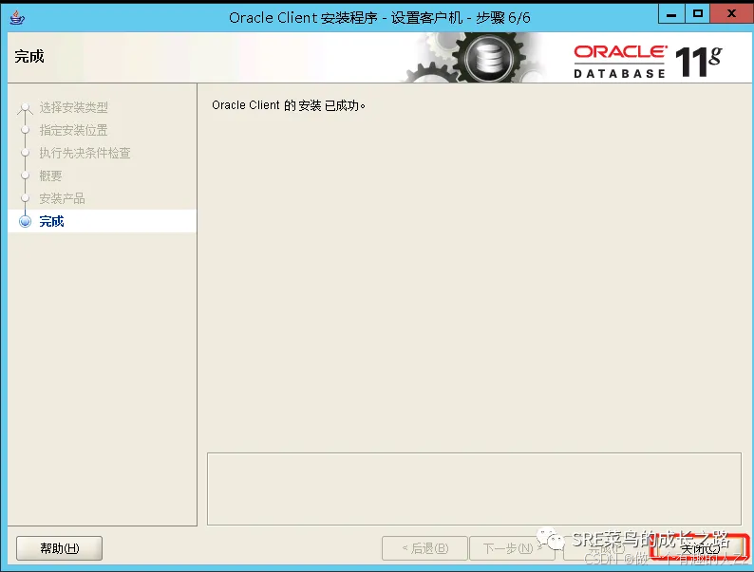Click inside the empty details text box
Viewport: 754px width, 572px height.
tap(474, 489)
